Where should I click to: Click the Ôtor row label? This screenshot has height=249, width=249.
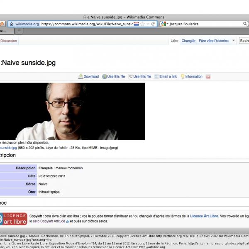pyautogui.click(x=32, y=192)
